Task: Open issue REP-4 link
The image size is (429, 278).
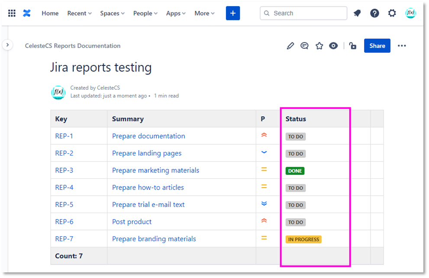Action: 65,187
